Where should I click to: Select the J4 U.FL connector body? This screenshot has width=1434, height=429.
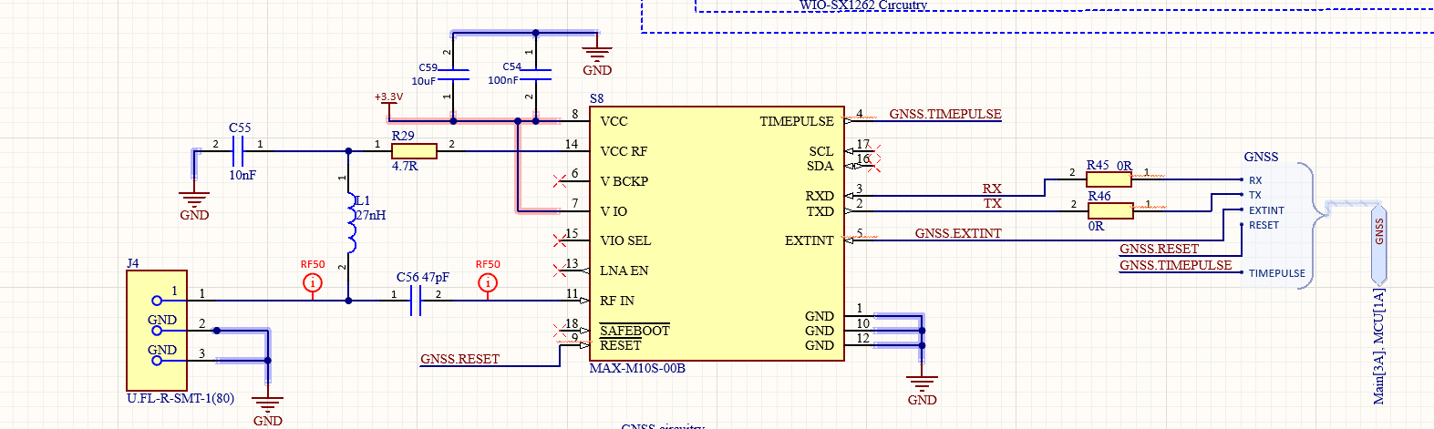pos(157,331)
